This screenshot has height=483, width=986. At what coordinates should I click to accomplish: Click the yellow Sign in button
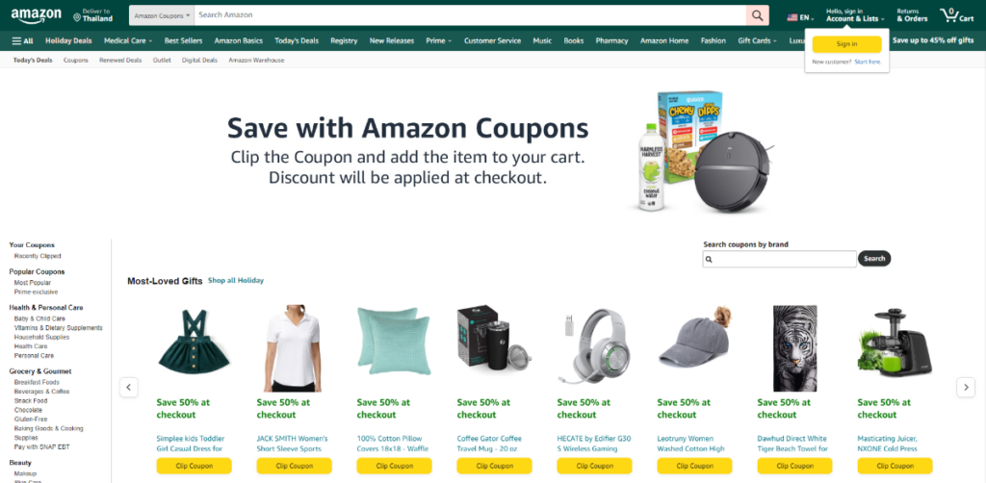pos(846,44)
